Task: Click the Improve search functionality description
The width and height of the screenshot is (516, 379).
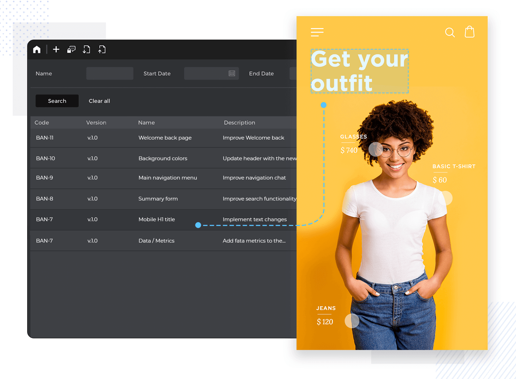Action: (x=260, y=199)
